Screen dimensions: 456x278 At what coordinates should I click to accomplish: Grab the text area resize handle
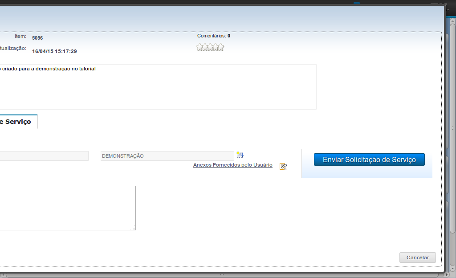pos(133,228)
